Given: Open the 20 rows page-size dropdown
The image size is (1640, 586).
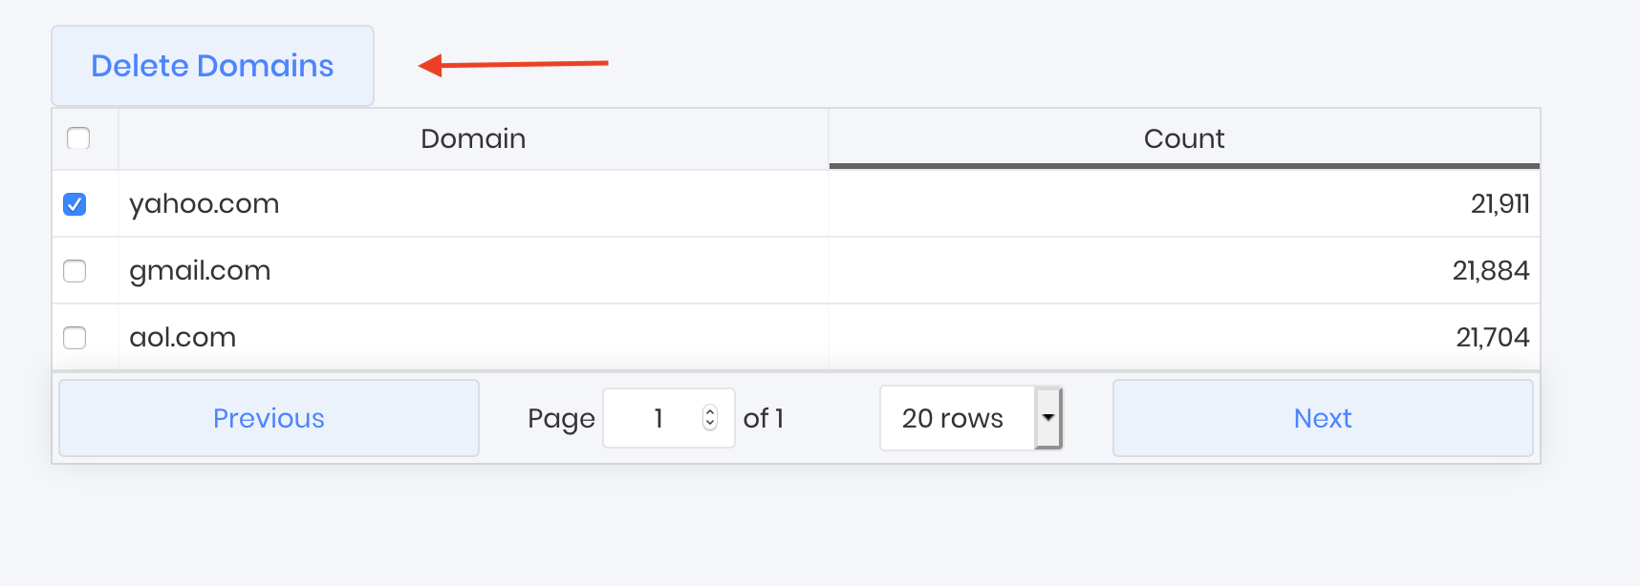Looking at the screenshot, I should [x=971, y=418].
